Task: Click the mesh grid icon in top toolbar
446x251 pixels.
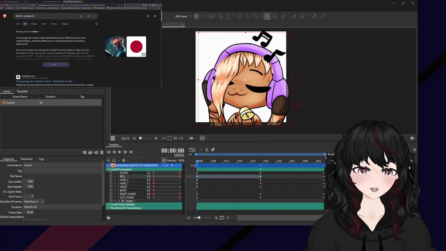Action: pos(239,16)
